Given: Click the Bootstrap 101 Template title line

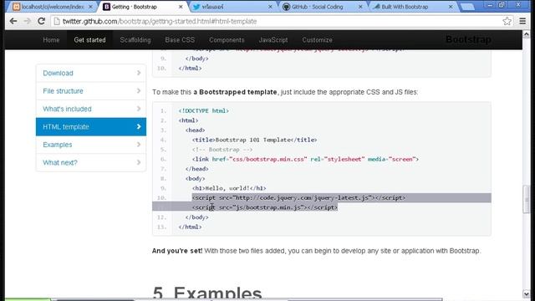Looking at the screenshot, I should pos(254,140).
